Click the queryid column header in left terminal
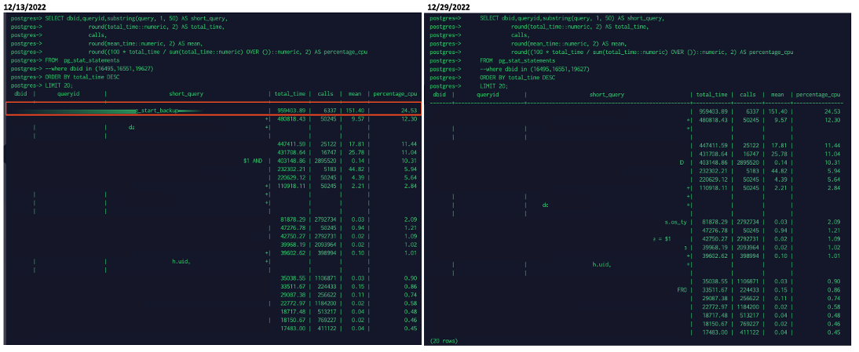 tap(68, 93)
